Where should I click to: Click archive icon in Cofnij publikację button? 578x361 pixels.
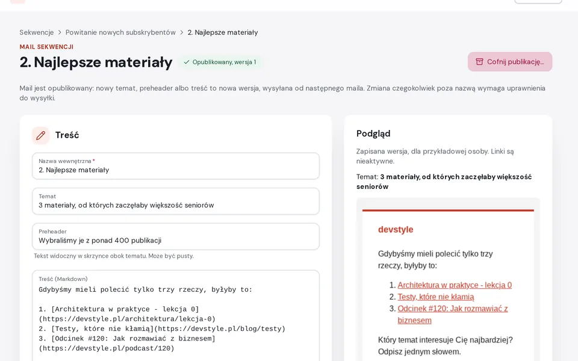click(x=479, y=61)
